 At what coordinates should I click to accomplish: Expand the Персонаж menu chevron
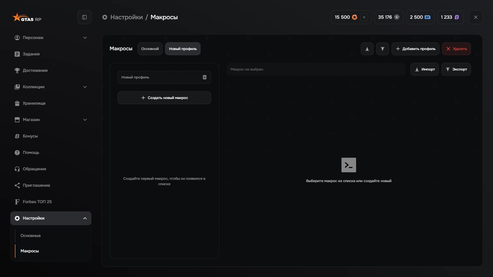click(85, 38)
